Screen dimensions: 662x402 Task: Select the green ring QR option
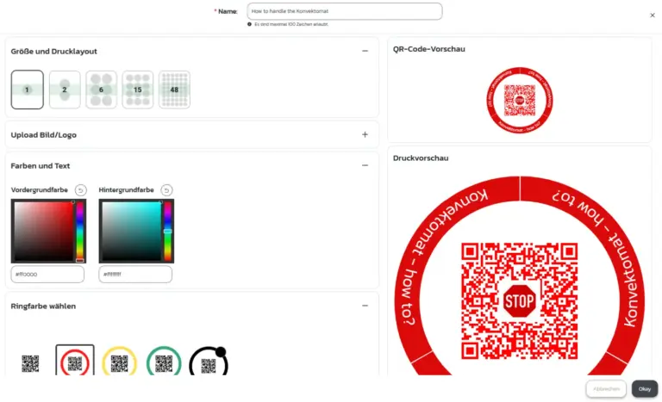(164, 362)
